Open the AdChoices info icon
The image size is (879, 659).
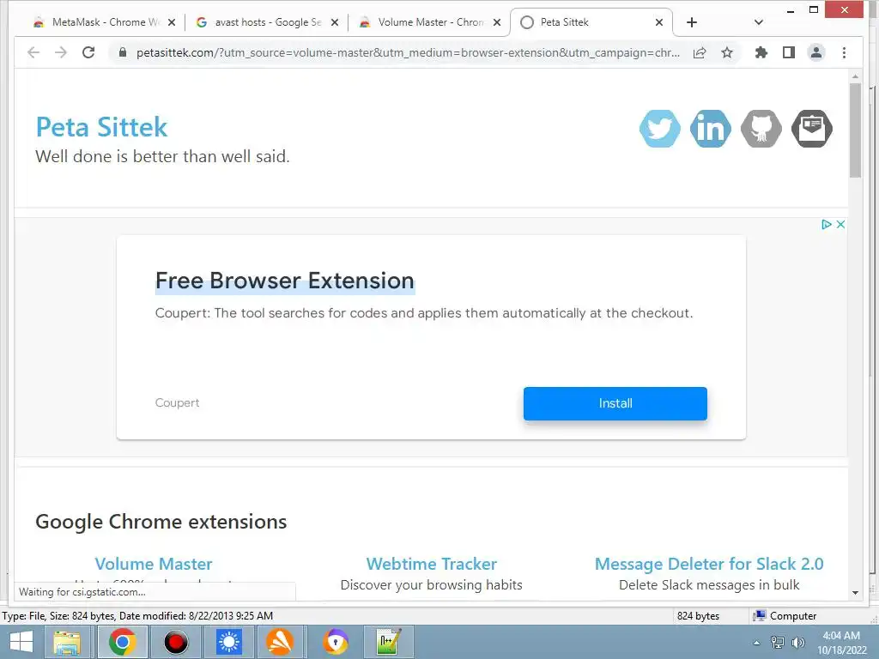click(827, 224)
